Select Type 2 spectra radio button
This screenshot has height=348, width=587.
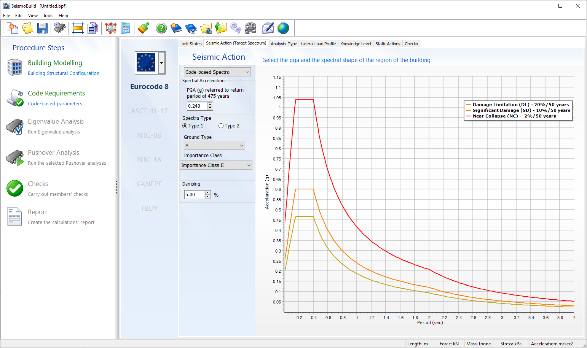click(221, 126)
